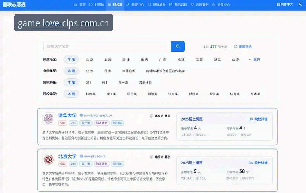Filter region by 广东
This screenshot has height=193, width=306.
[163, 60]
